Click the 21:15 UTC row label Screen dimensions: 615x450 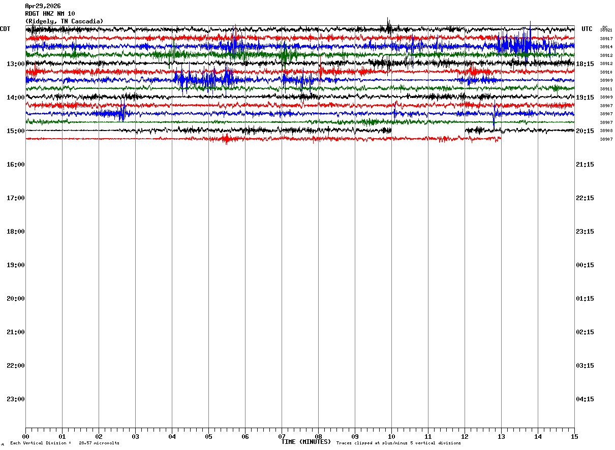click(x=585, y=165)
